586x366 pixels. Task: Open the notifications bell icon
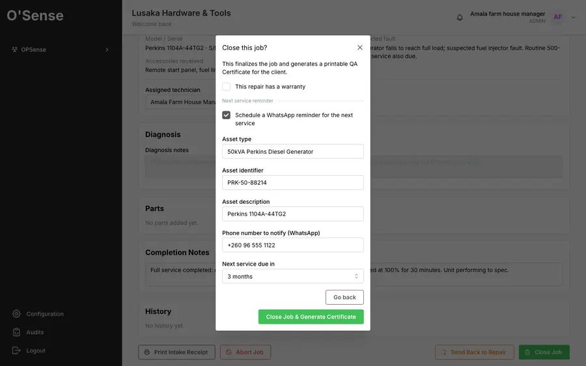[x=460, y=17]
